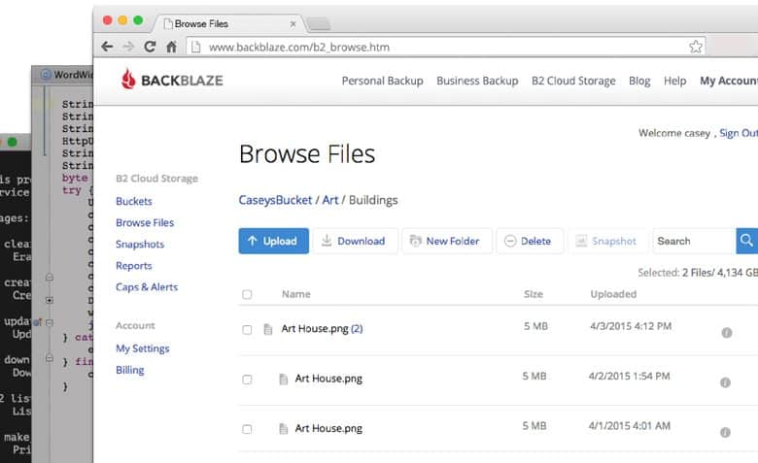Screen dimensions: 758x463
Task: Click the Download button
Action: pyautogui.click(x=356, y=241)
